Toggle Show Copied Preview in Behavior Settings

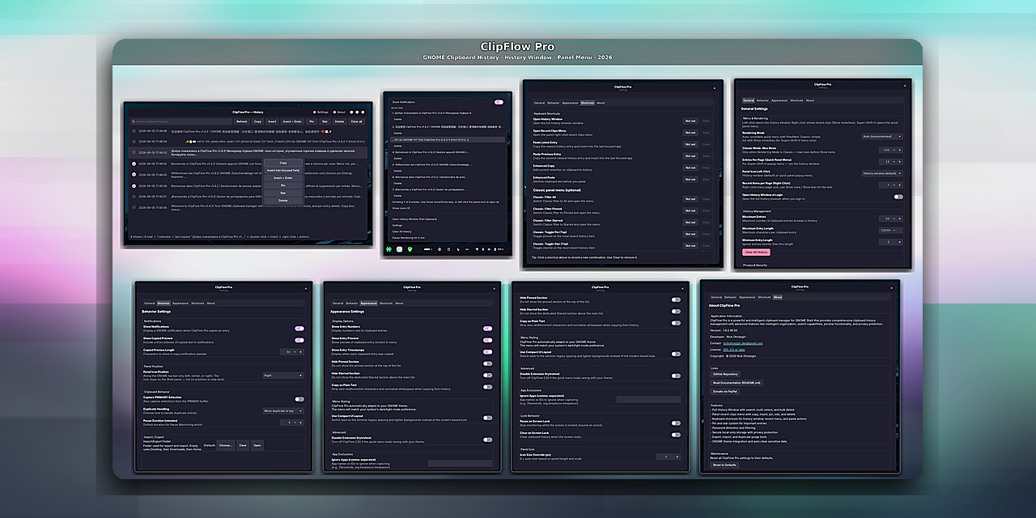tap(299, 340)
